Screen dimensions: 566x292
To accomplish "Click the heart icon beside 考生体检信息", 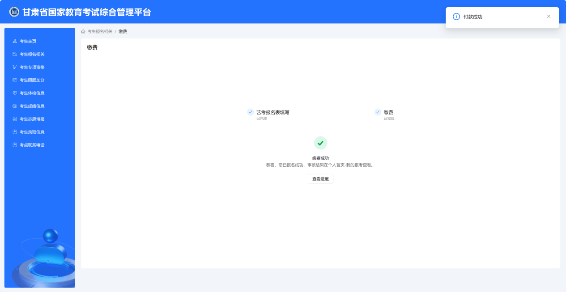I will coord(15,93).
